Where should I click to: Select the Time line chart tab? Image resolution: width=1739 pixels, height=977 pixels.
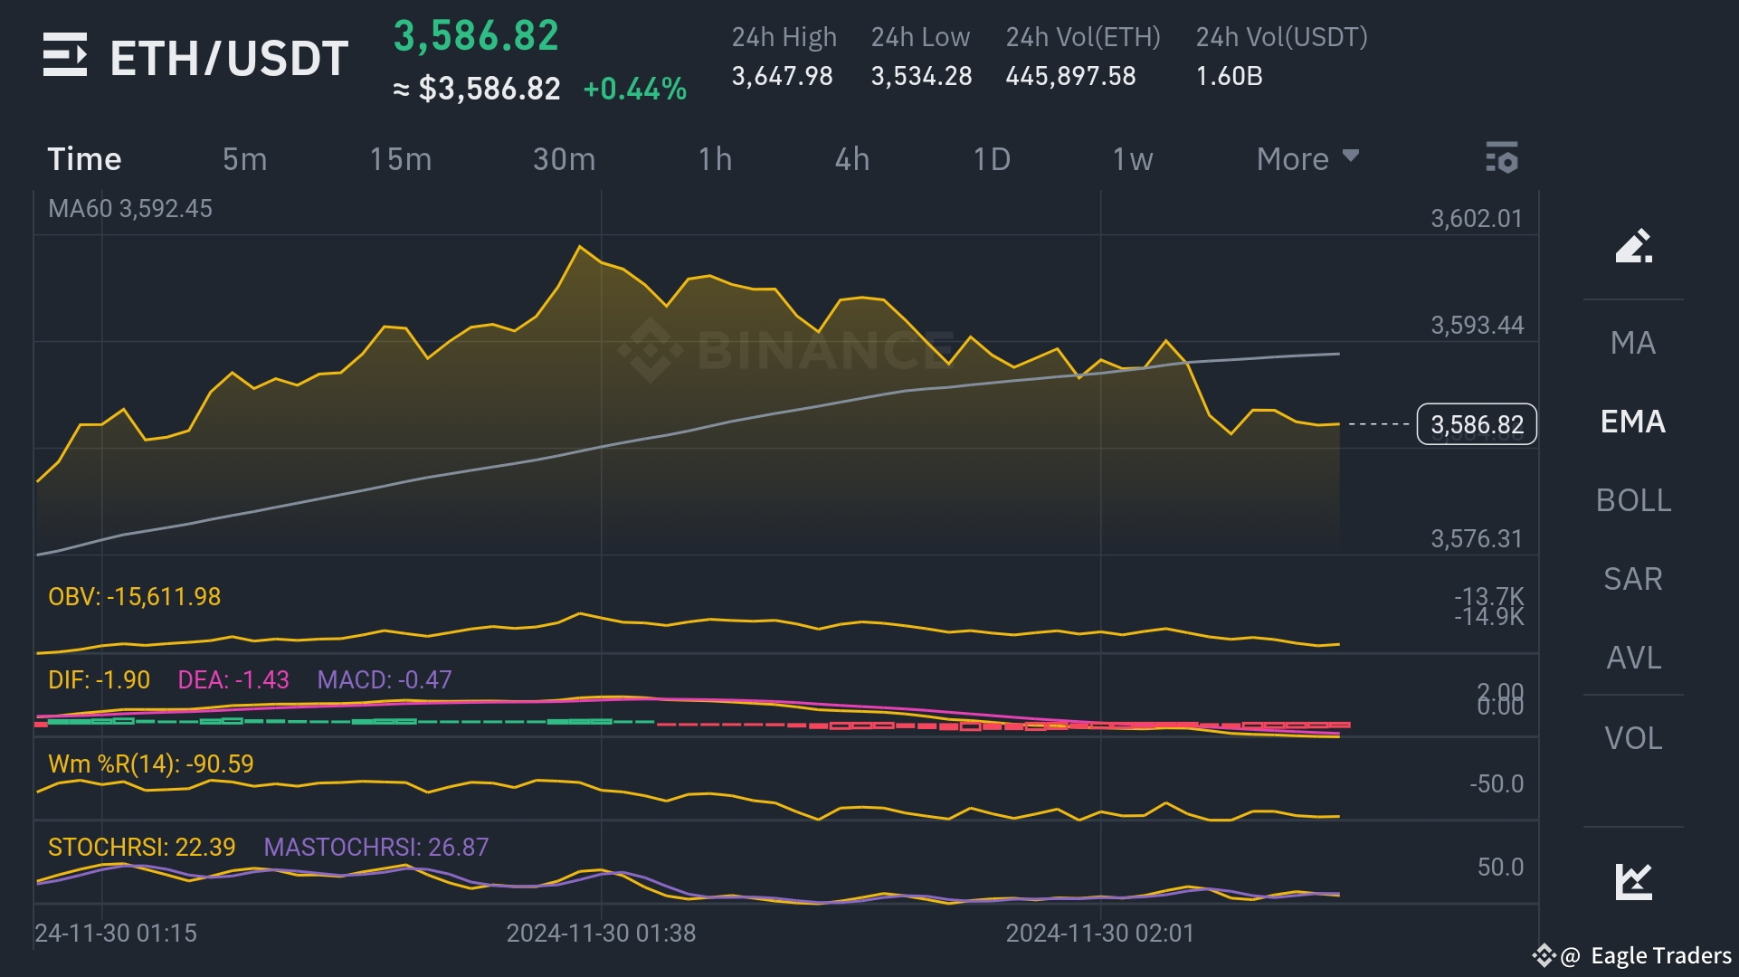tap(84, 159)
